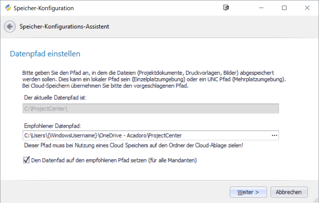Cancel the wizard with Abbrechen
319x203 pixels.
[x=289, y=192]
